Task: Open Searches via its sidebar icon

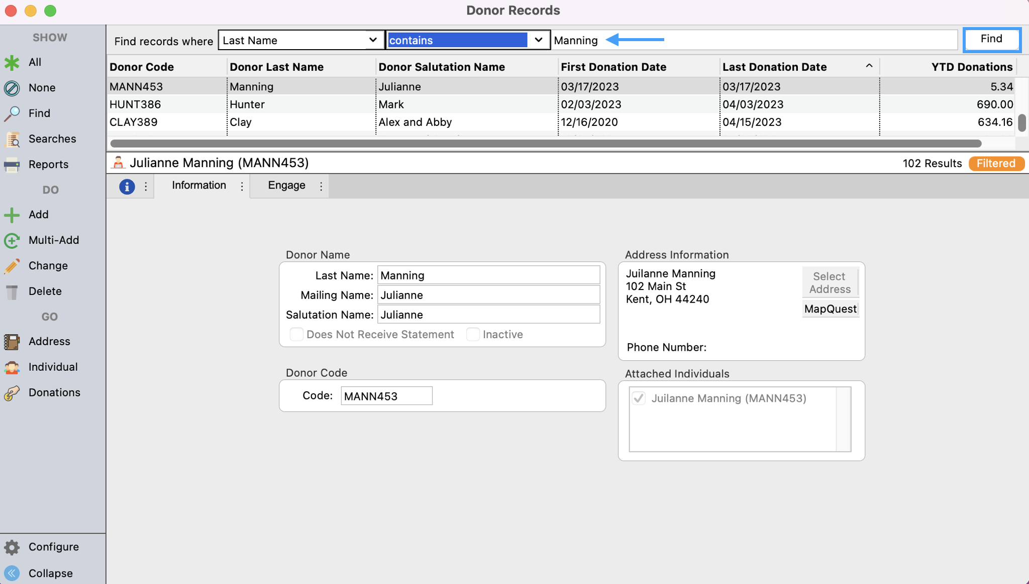Action: (x=12, y=139)
